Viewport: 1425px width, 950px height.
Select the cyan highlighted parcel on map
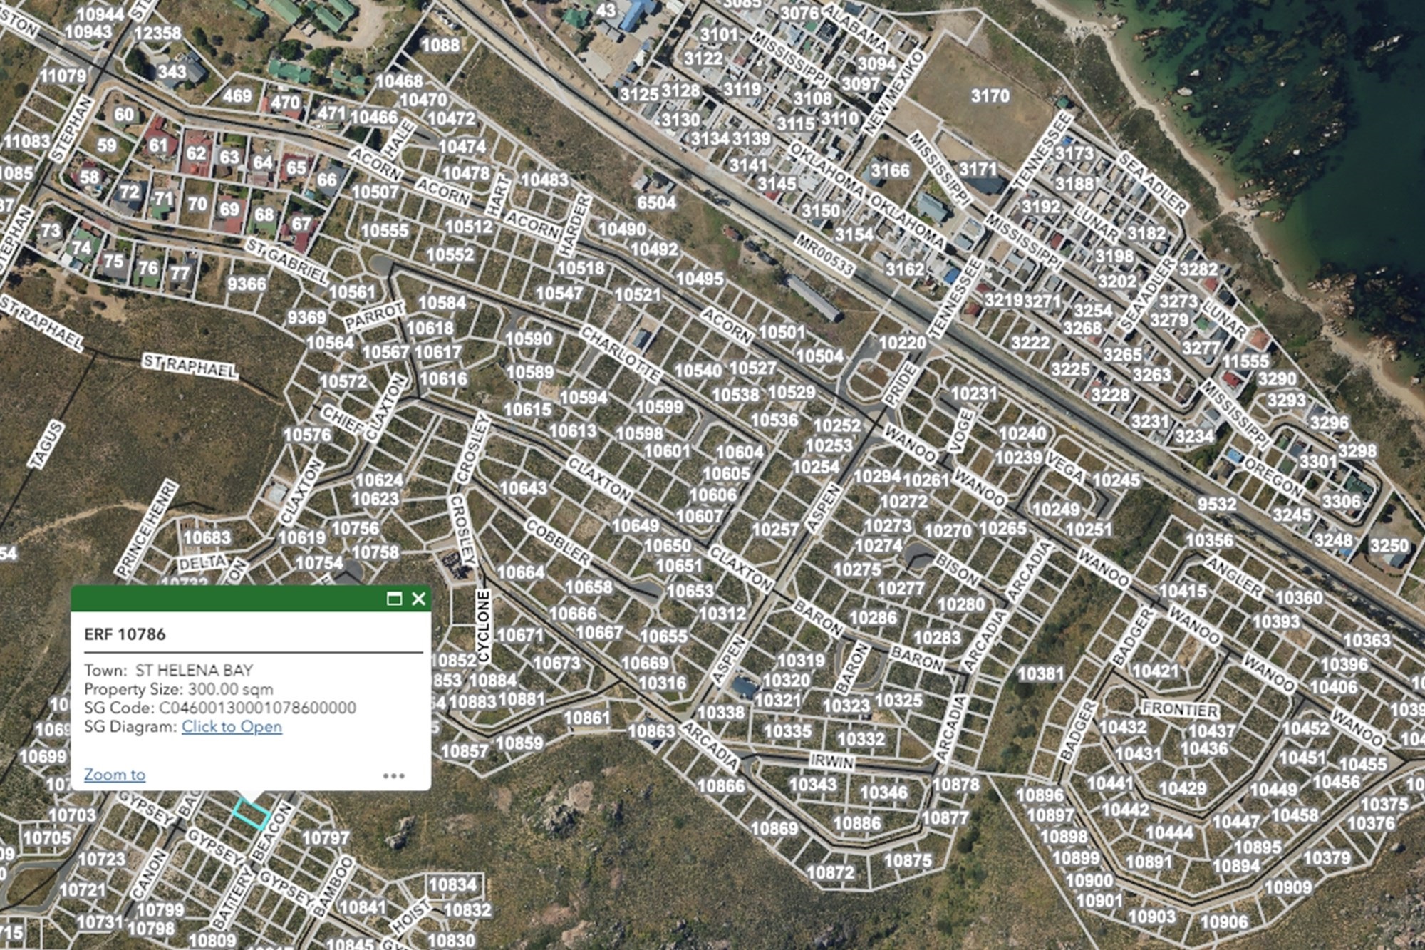click(251, 814)
